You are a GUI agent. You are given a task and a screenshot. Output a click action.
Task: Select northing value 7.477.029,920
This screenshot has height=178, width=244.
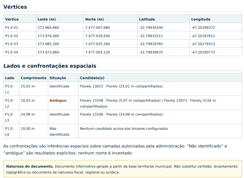coord(98,36)
